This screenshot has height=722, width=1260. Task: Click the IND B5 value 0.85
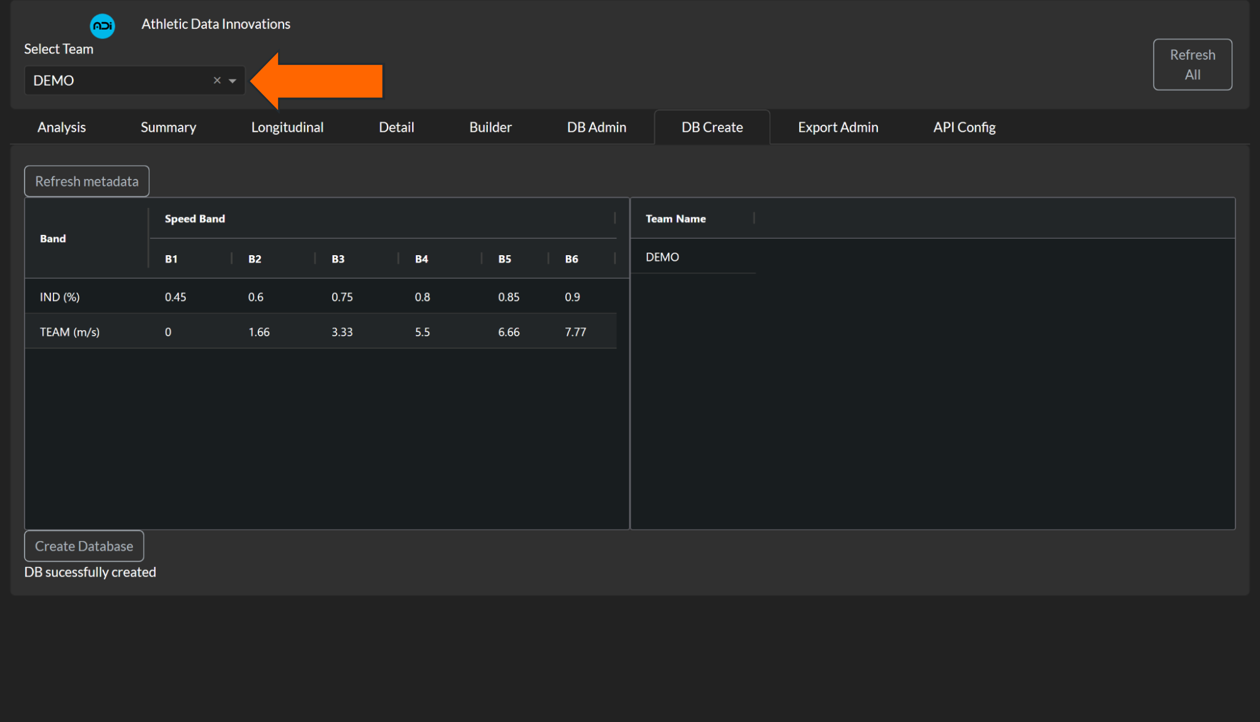pos(509,297)
